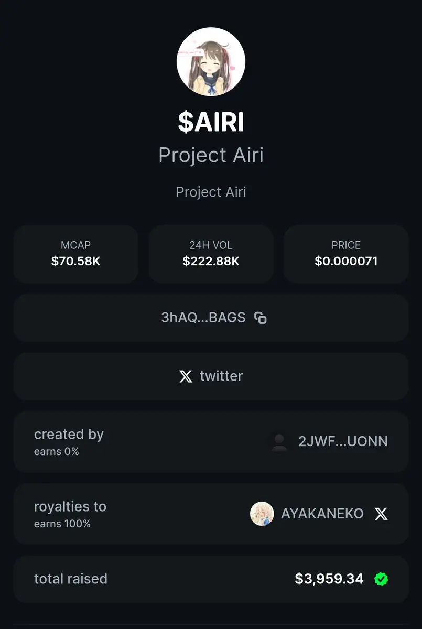This screenshot has width=422, height=629.
Task: Click the created by label
Action: tap(69, 435)
